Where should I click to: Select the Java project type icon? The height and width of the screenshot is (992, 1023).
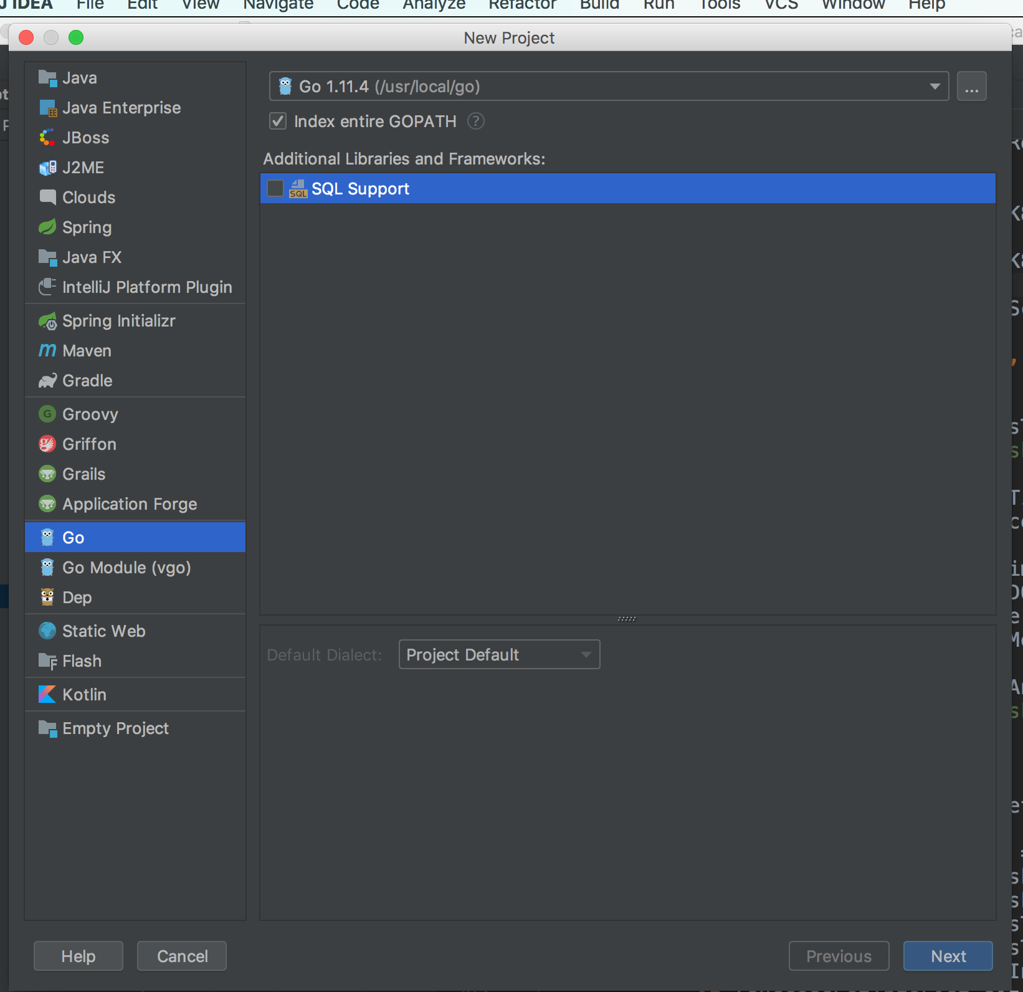coord(47,78)
